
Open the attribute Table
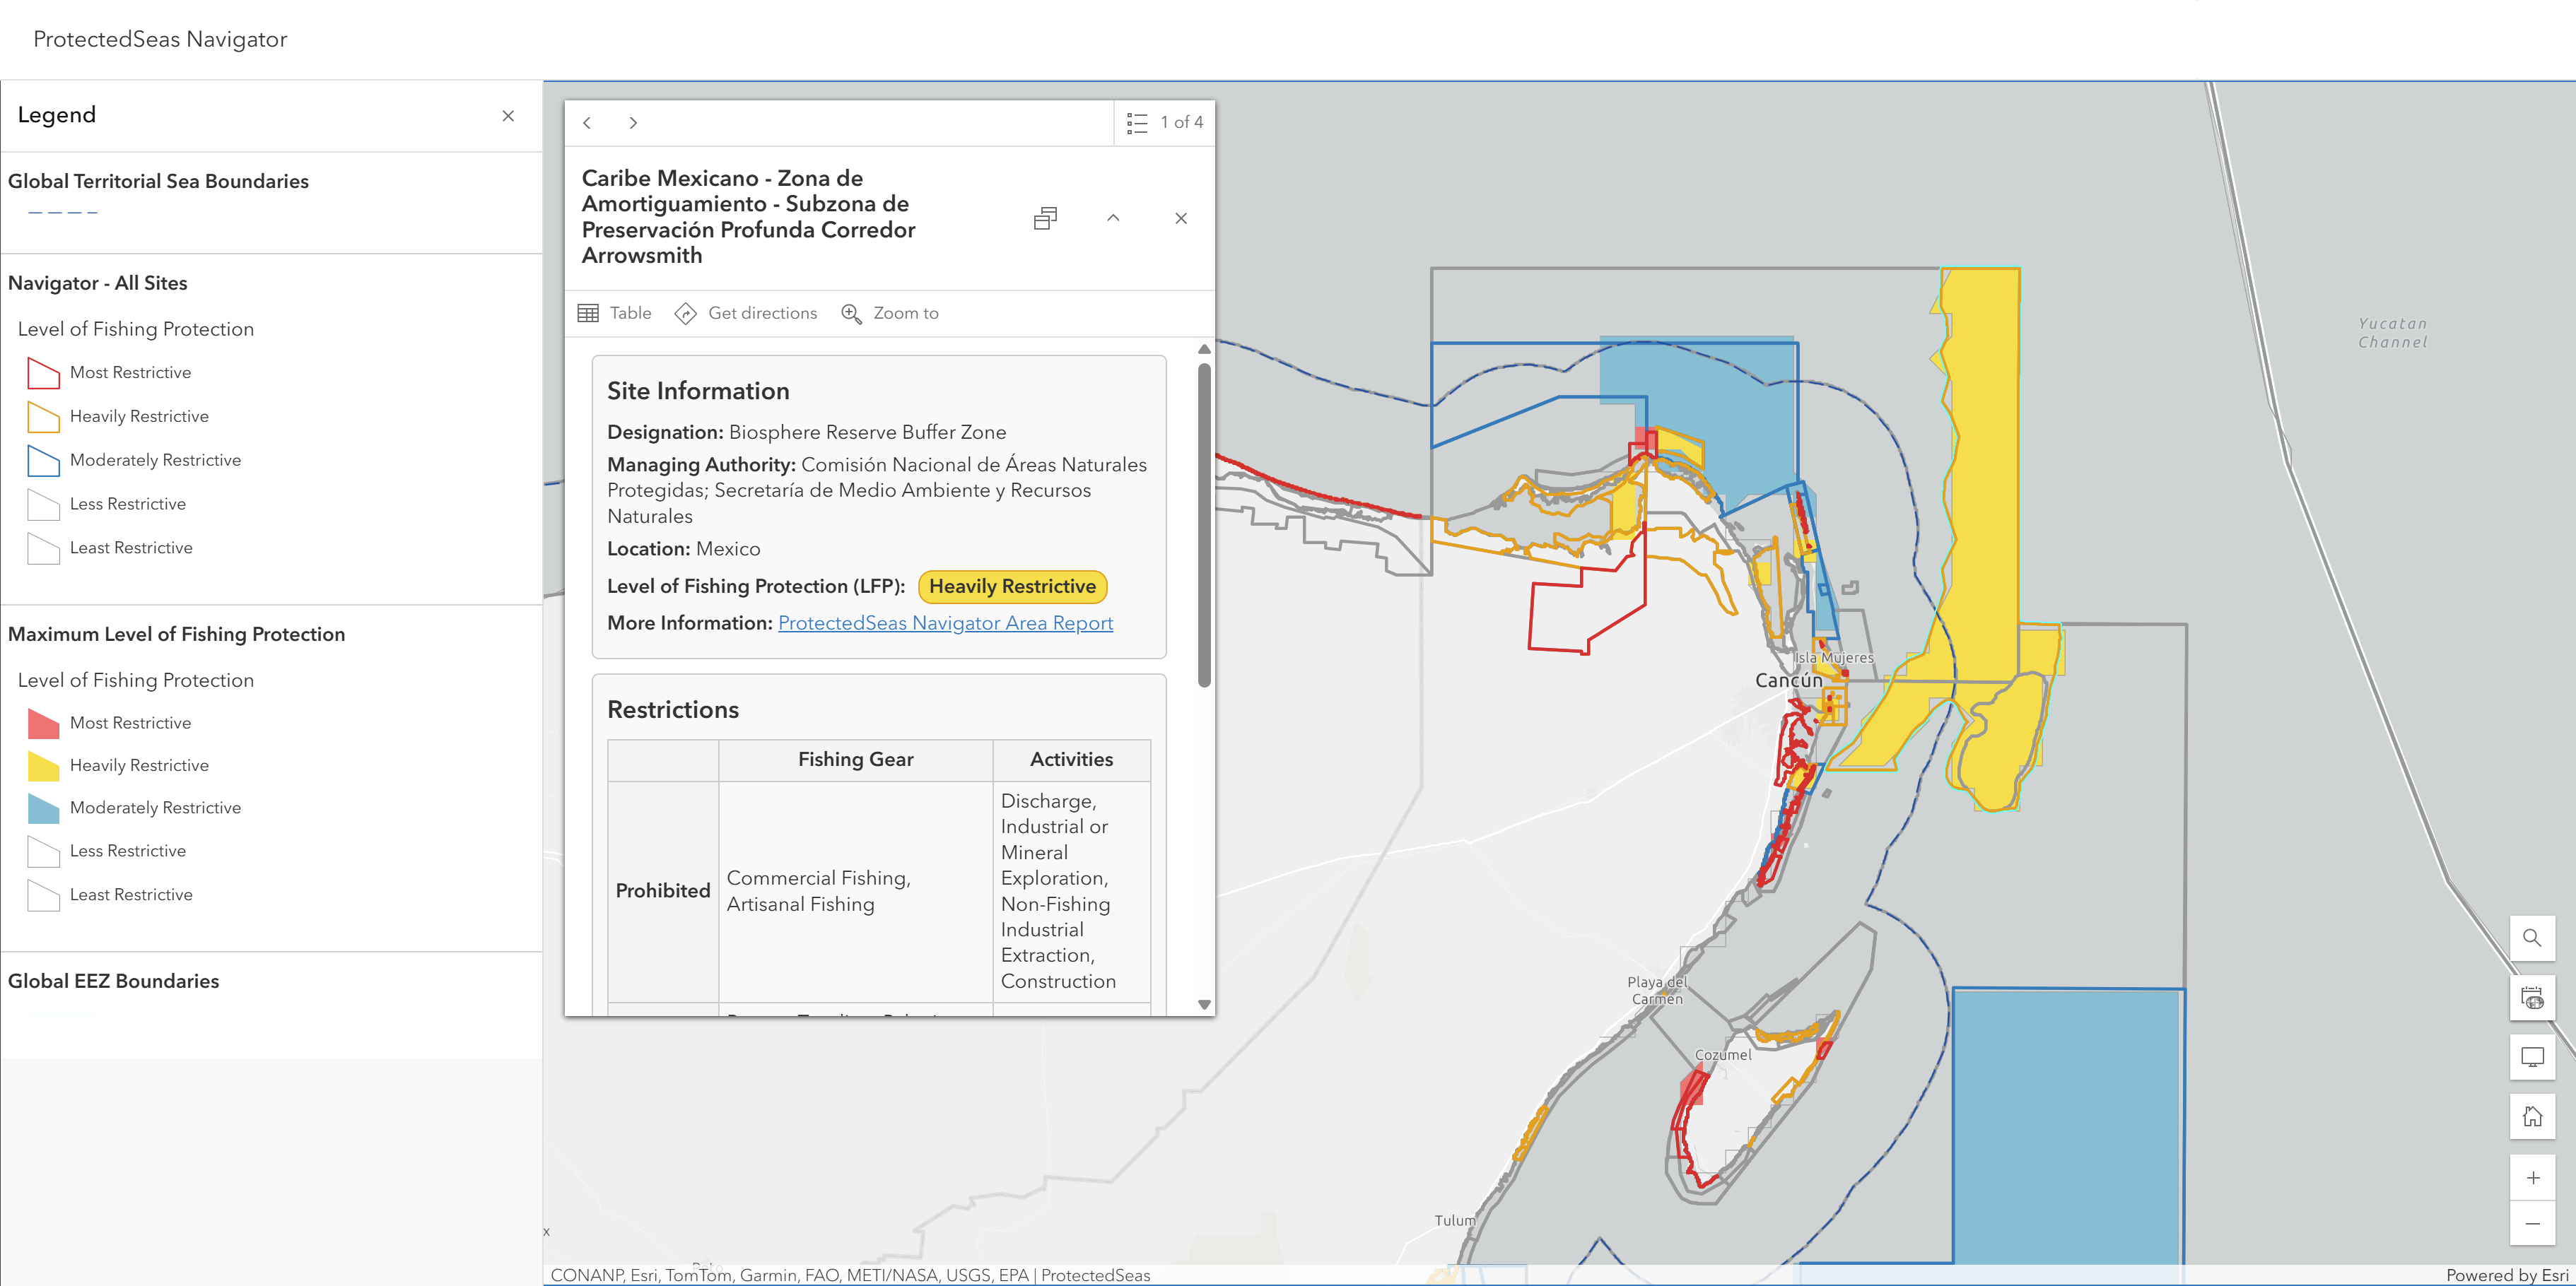(x=615, y=313)
